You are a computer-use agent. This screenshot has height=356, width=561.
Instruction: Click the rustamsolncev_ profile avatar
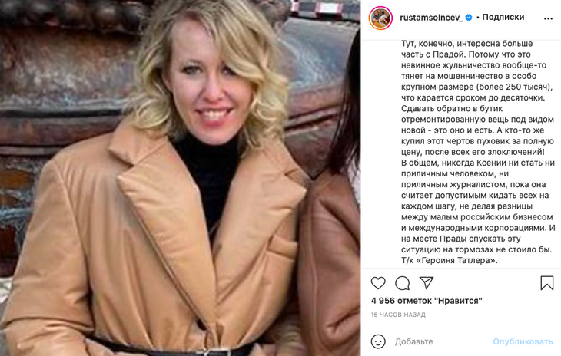pos(380,18)
